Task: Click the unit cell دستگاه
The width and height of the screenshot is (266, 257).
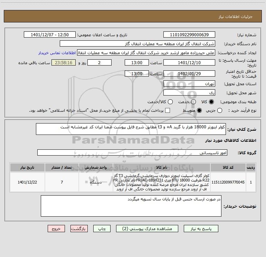Action: pyautogui.click(x=96, y=182)
